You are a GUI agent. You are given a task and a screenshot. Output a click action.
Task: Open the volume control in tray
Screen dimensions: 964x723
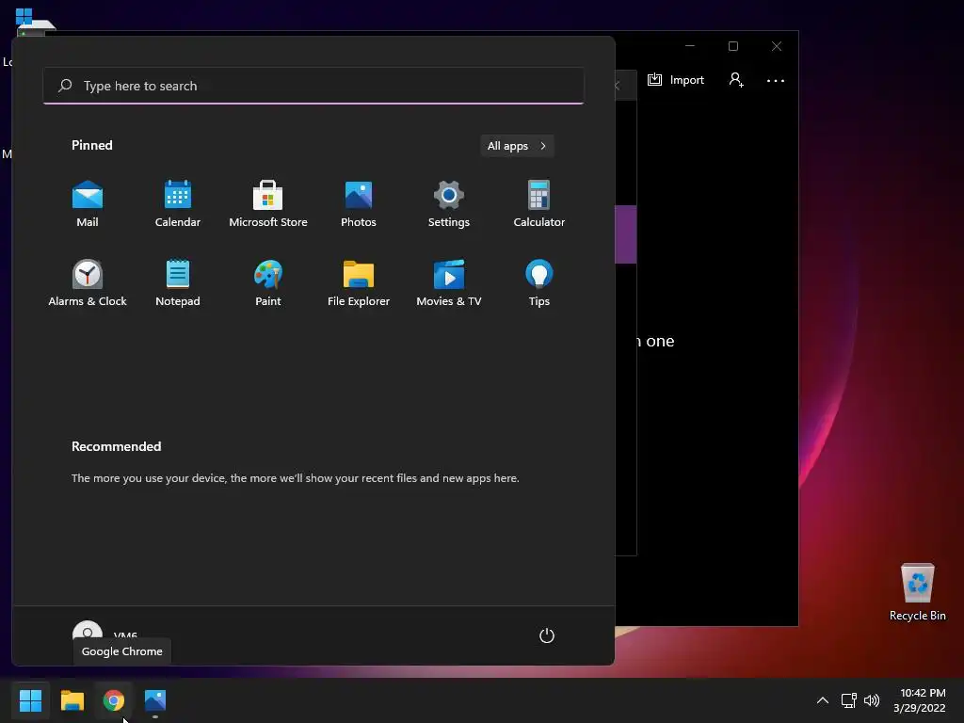(872, 700)
